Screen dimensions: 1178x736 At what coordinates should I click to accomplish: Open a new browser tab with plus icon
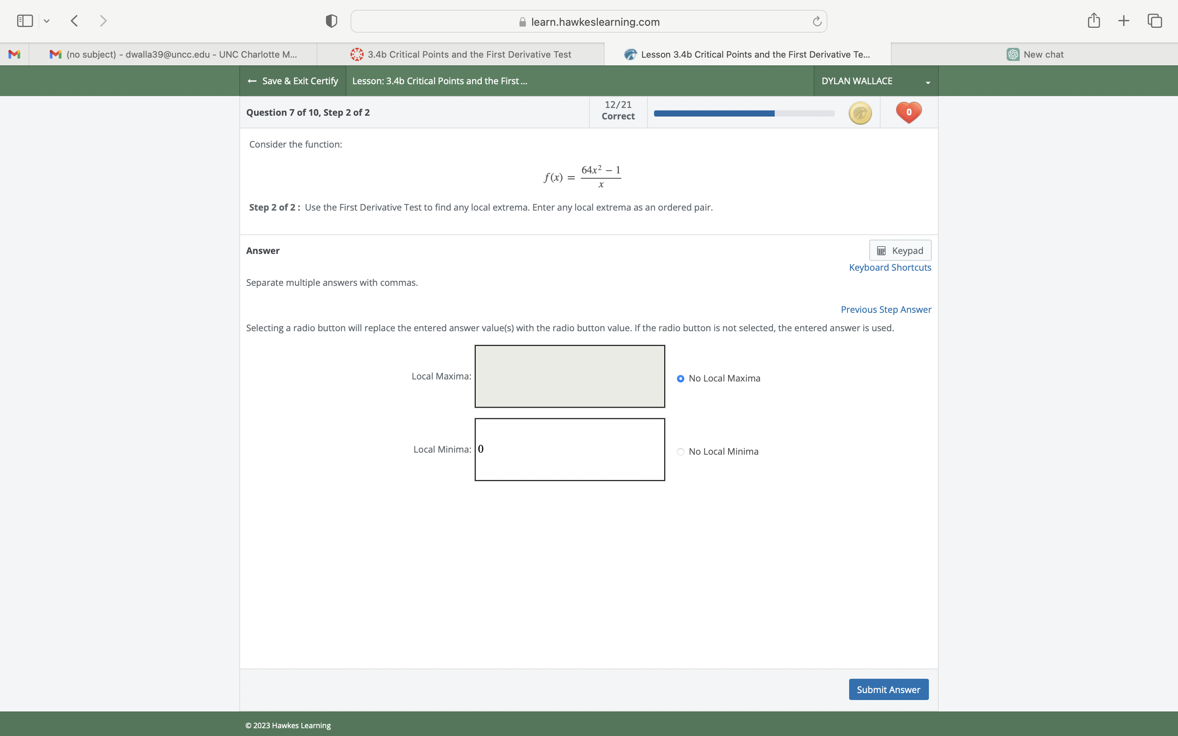pos(1124,20)
